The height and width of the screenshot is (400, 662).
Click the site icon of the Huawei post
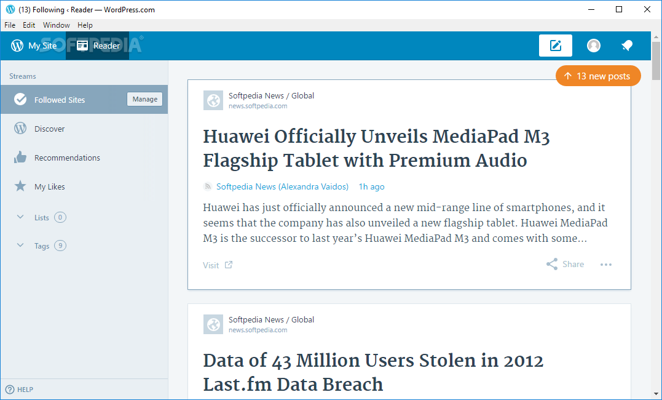[x=213, y=100]
